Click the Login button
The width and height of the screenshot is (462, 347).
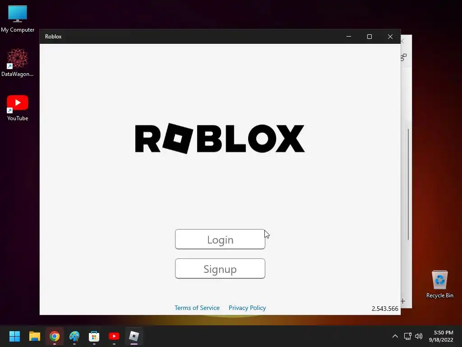click(220, 239)
